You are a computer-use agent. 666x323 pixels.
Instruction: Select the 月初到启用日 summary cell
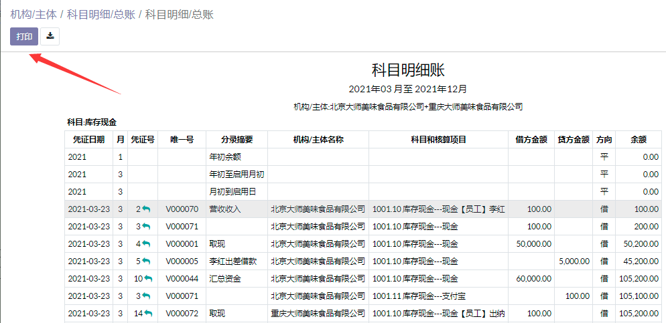pyautogui.click(x=237, y=192)
